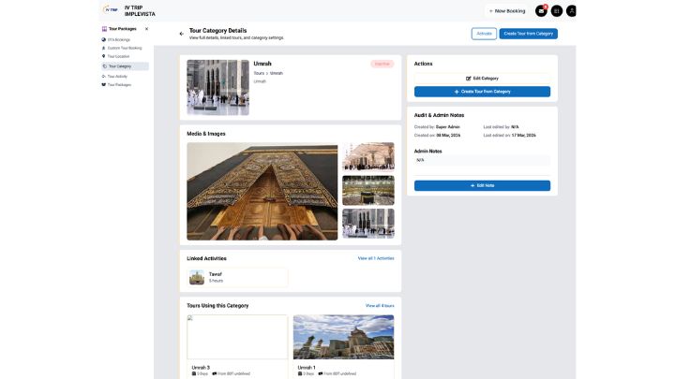
Task: Click the Edit Note button
Action: coord(482,185)
